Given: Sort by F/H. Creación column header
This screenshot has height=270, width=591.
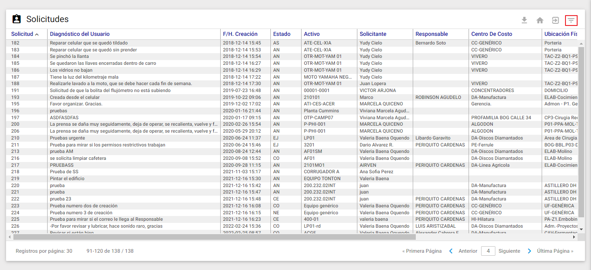Looking at the screenshot, I should click(240, 34).
